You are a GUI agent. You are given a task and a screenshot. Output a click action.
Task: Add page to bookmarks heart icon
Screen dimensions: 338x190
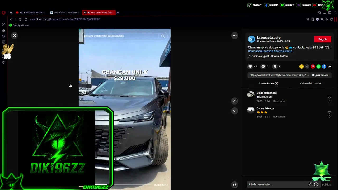point(332,19)
